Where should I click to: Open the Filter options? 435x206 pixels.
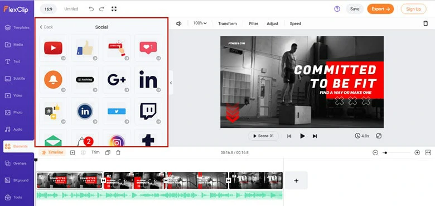pos(254,23)
